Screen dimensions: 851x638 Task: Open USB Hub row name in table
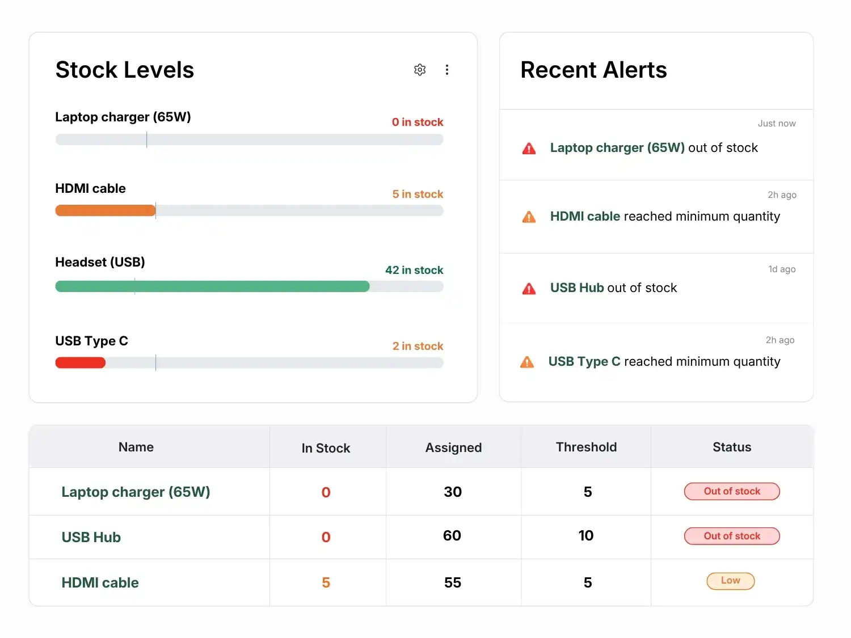91,537
